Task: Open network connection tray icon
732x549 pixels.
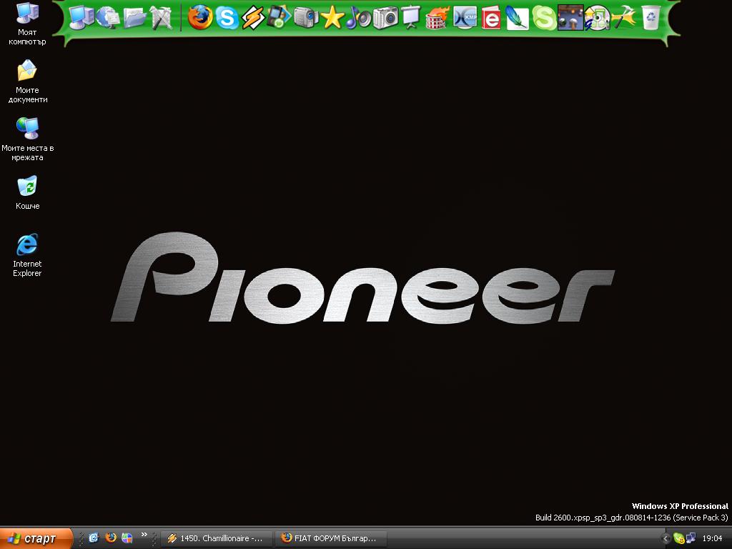Action: tap(691, 538)
